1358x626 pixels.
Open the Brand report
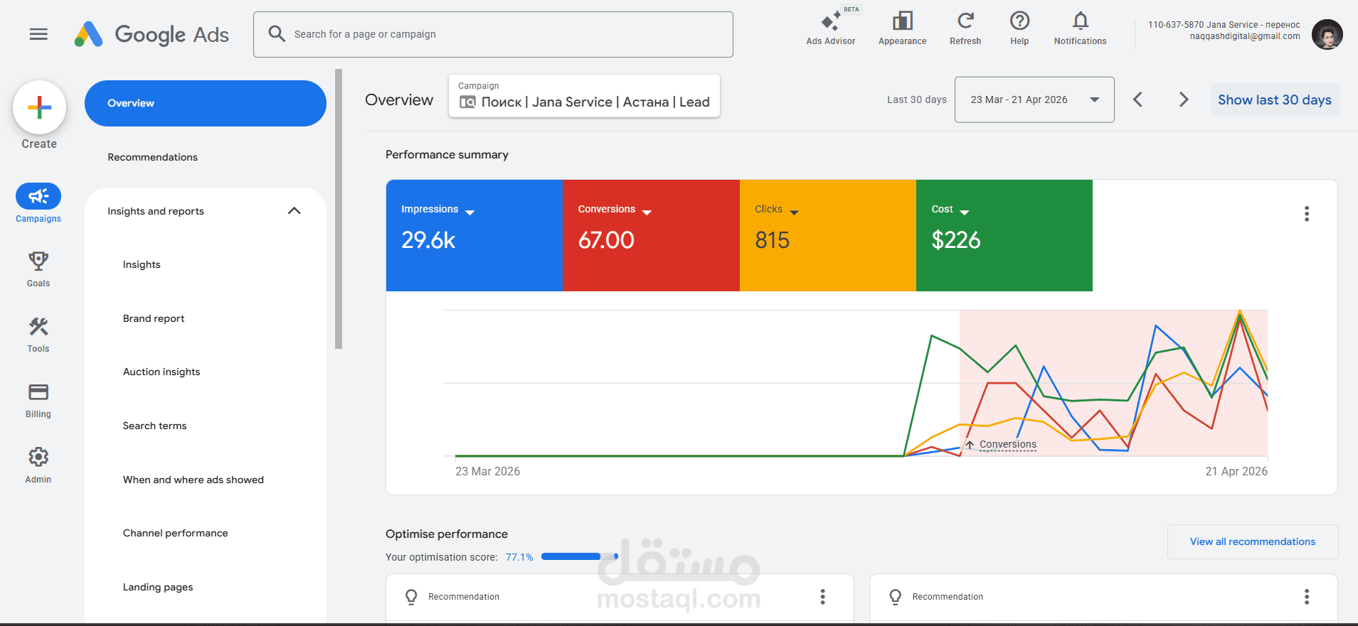pyautogui.click(x=154, y=318)
